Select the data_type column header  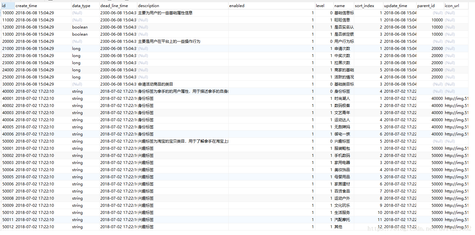coord(85,6)
